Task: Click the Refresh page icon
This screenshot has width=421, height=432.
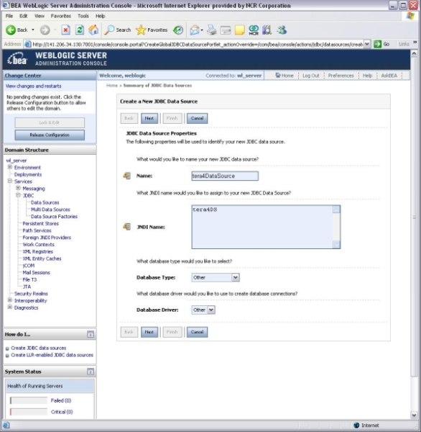Action: pyautogui.click(x=80, y=30)
